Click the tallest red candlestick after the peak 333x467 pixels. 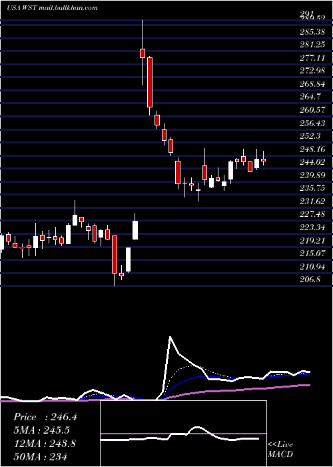pyautogui.click(x=150, y=82)
